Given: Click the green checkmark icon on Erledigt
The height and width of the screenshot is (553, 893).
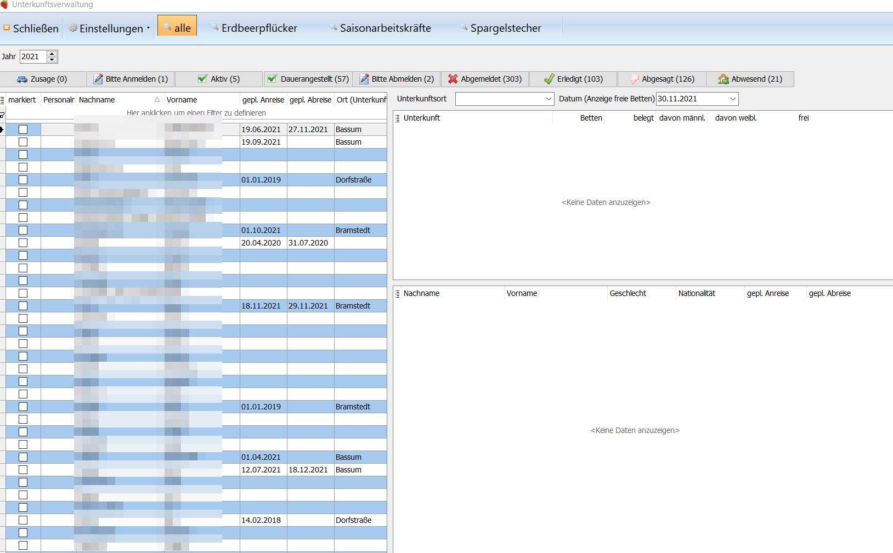Looking at the screenshot, I should [x=549, y=79].
